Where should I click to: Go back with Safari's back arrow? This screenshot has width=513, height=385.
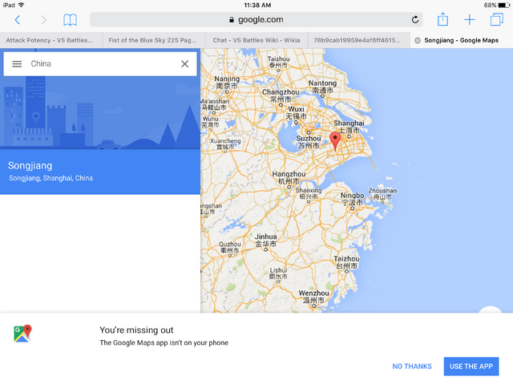18,20
